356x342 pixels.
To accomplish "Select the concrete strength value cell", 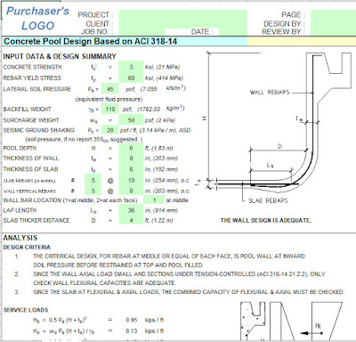I will tap(131, 67).
